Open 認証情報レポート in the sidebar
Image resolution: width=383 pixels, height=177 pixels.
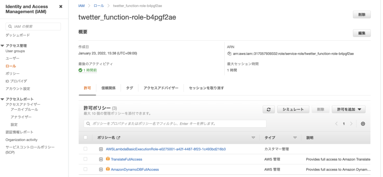click(19, 132)
